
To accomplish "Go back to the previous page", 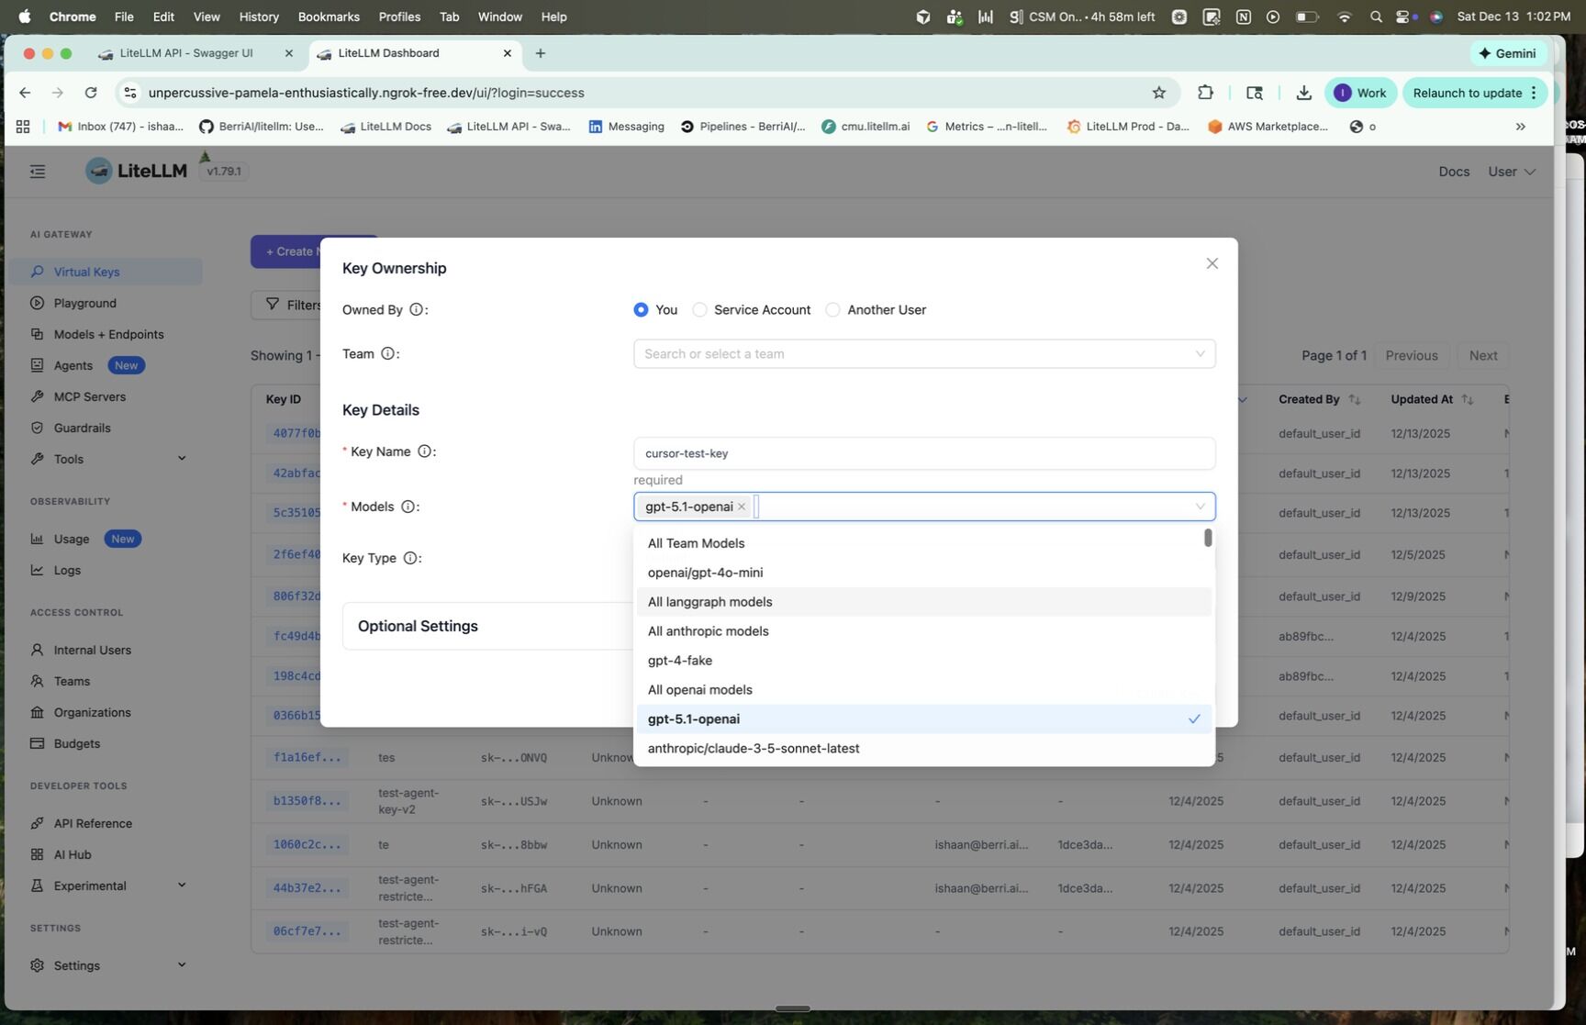I will point(25,93).
